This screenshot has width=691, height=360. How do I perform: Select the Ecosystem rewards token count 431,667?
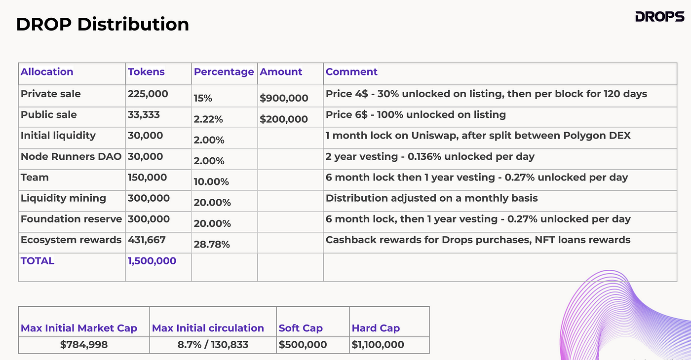[x=147, y=240]
